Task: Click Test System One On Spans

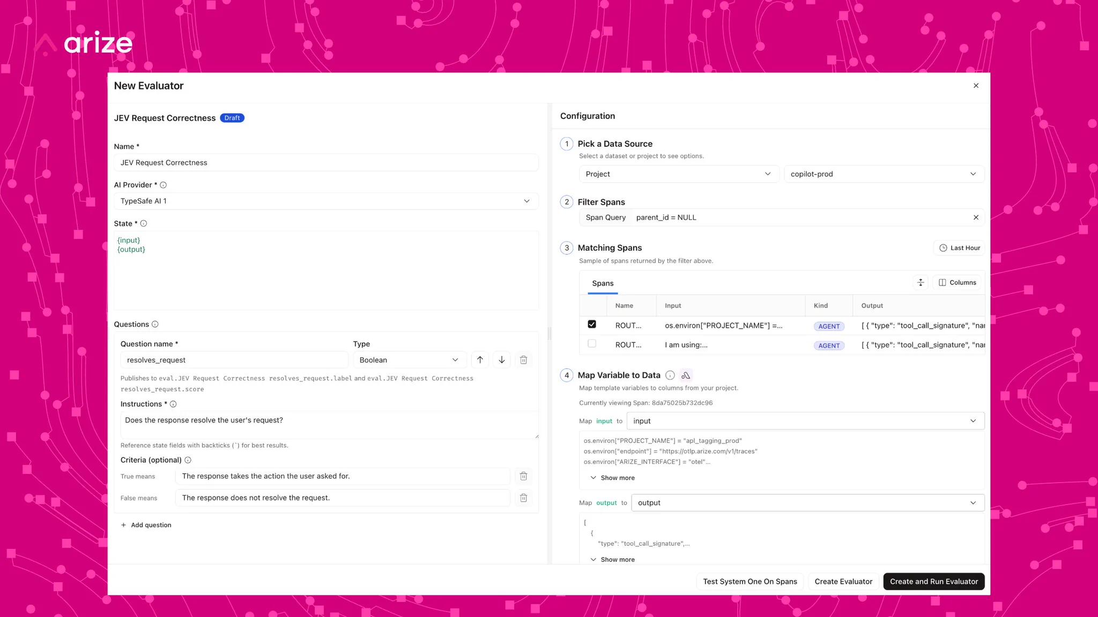Action: click(750, 582)
